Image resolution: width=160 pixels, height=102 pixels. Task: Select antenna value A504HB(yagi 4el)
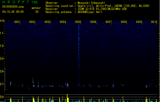[x=90, y=12]
